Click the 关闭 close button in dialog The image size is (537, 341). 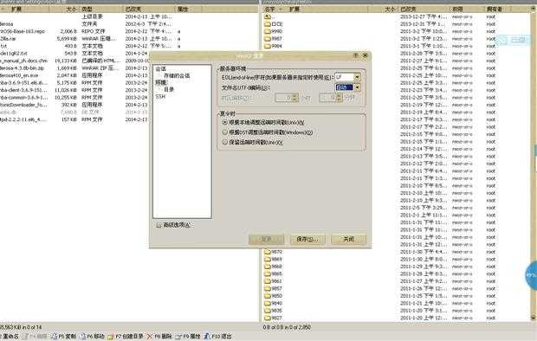pyautogui.click(x=349, y=239)
